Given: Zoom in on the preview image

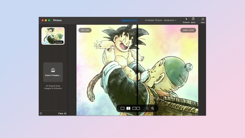Looking at the screenshot, I should coord(153,108).
